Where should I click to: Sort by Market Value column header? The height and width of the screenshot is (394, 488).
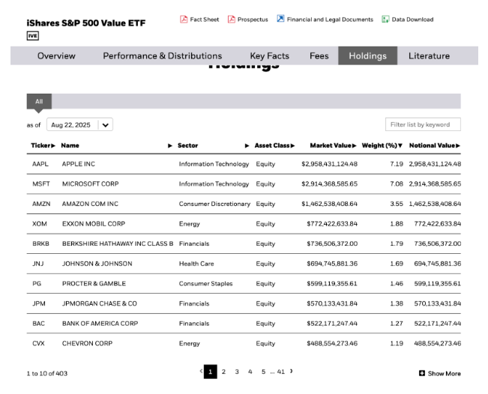(x=333, y=145)
